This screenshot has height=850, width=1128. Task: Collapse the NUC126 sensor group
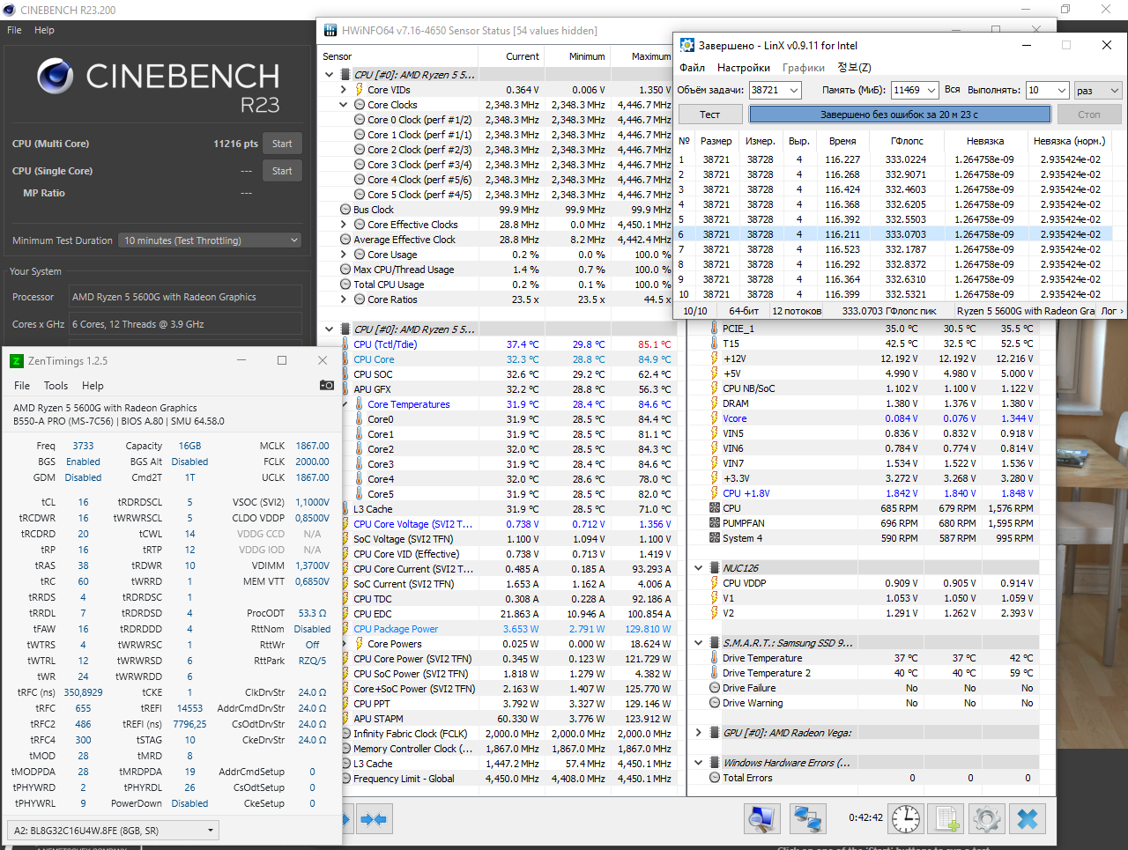click(698, 568)
